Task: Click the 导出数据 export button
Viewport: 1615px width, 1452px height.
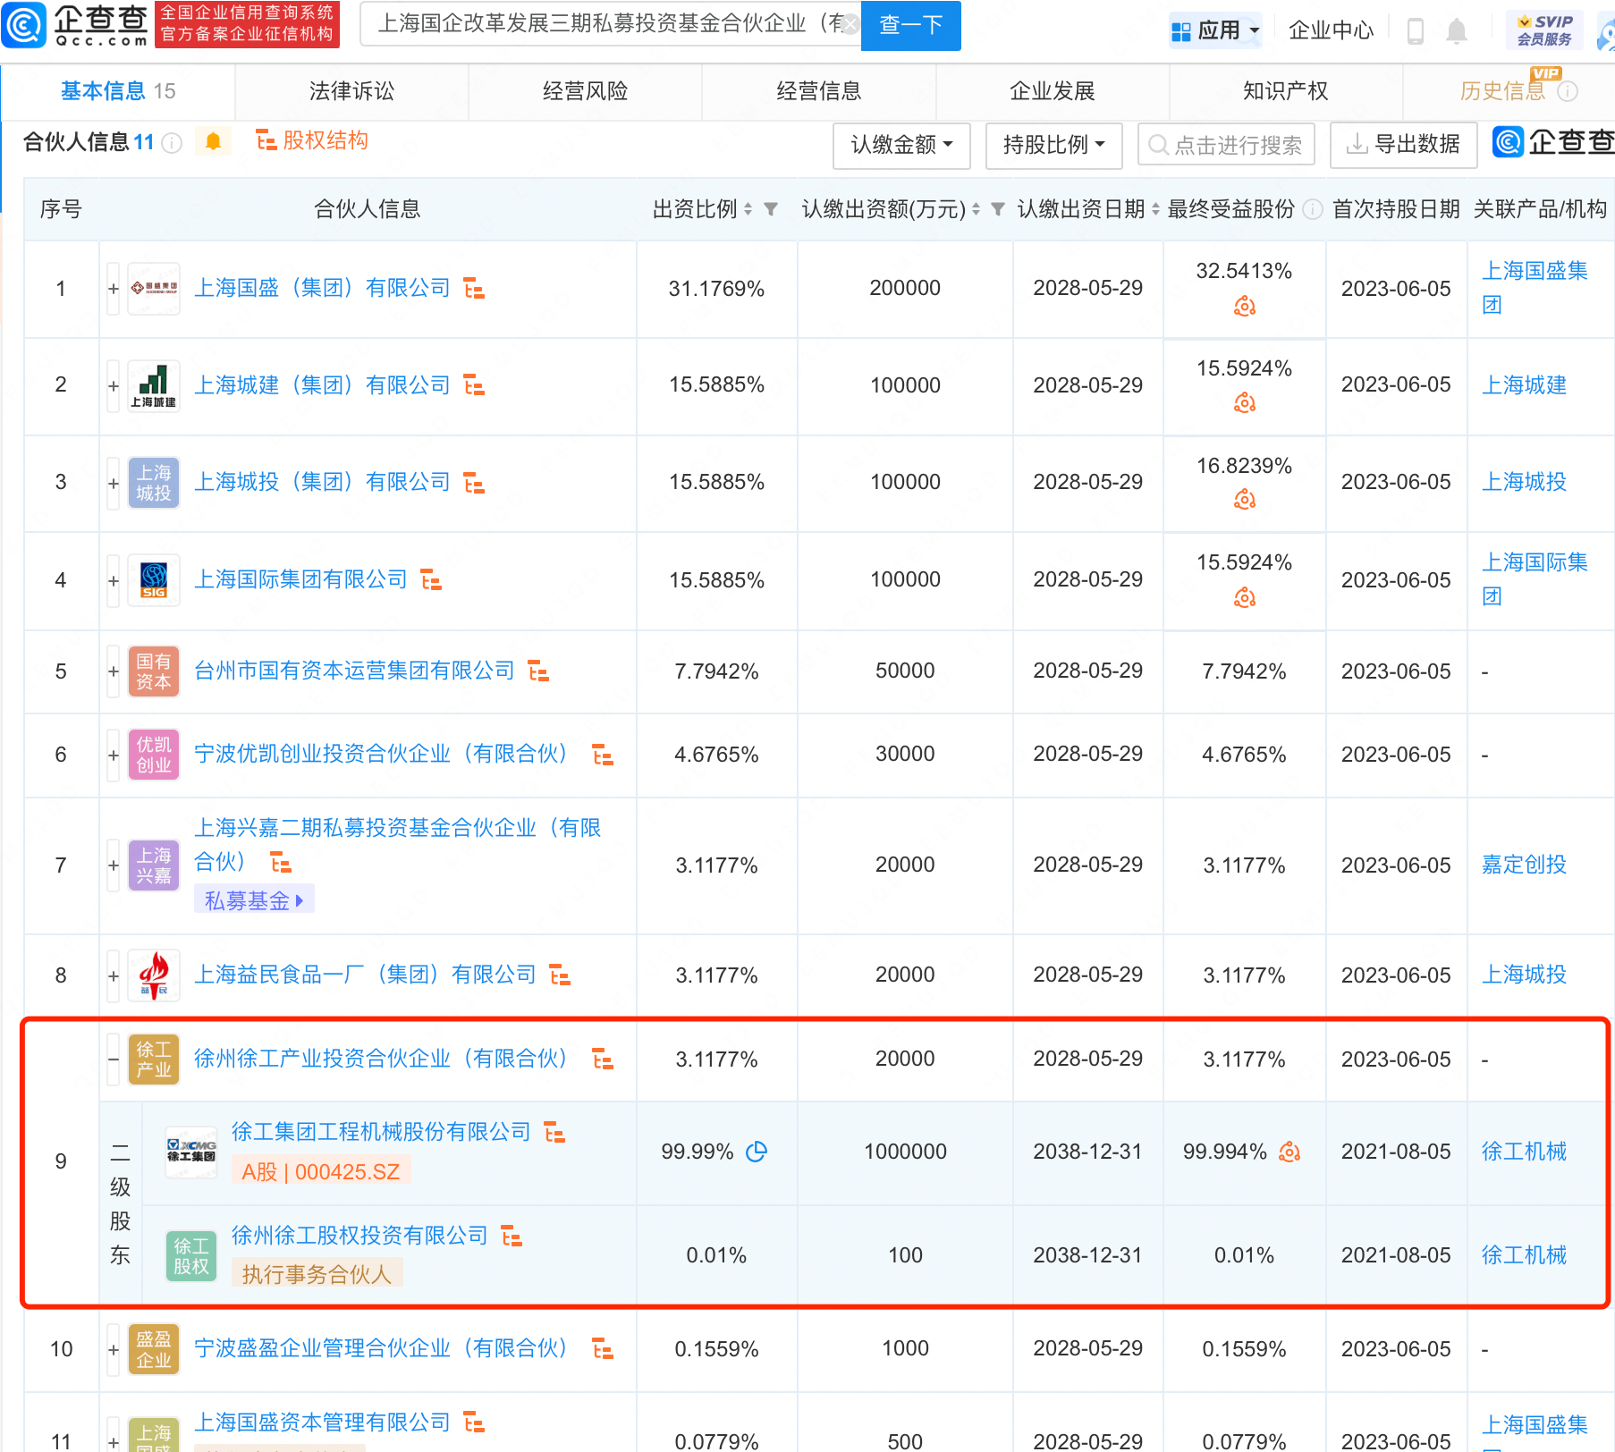Action: point(1403,145)
